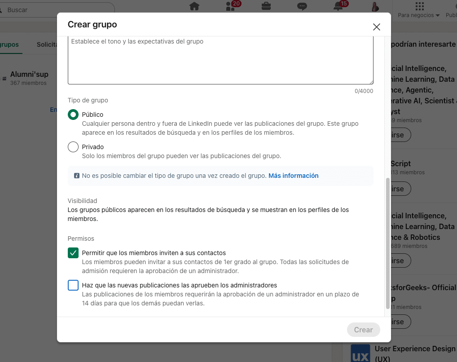Open the Alumni'sup group entry
The width and height of the screenshot is (457, 362).
[29, 75]
